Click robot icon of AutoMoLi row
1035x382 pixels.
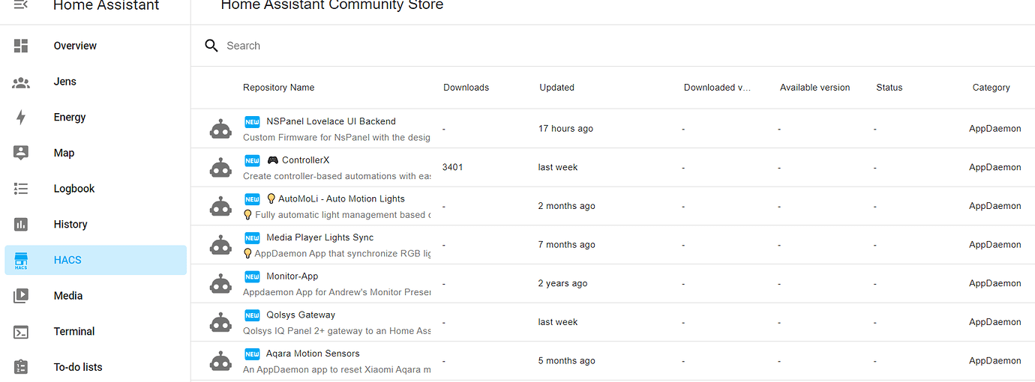(220, 206)
